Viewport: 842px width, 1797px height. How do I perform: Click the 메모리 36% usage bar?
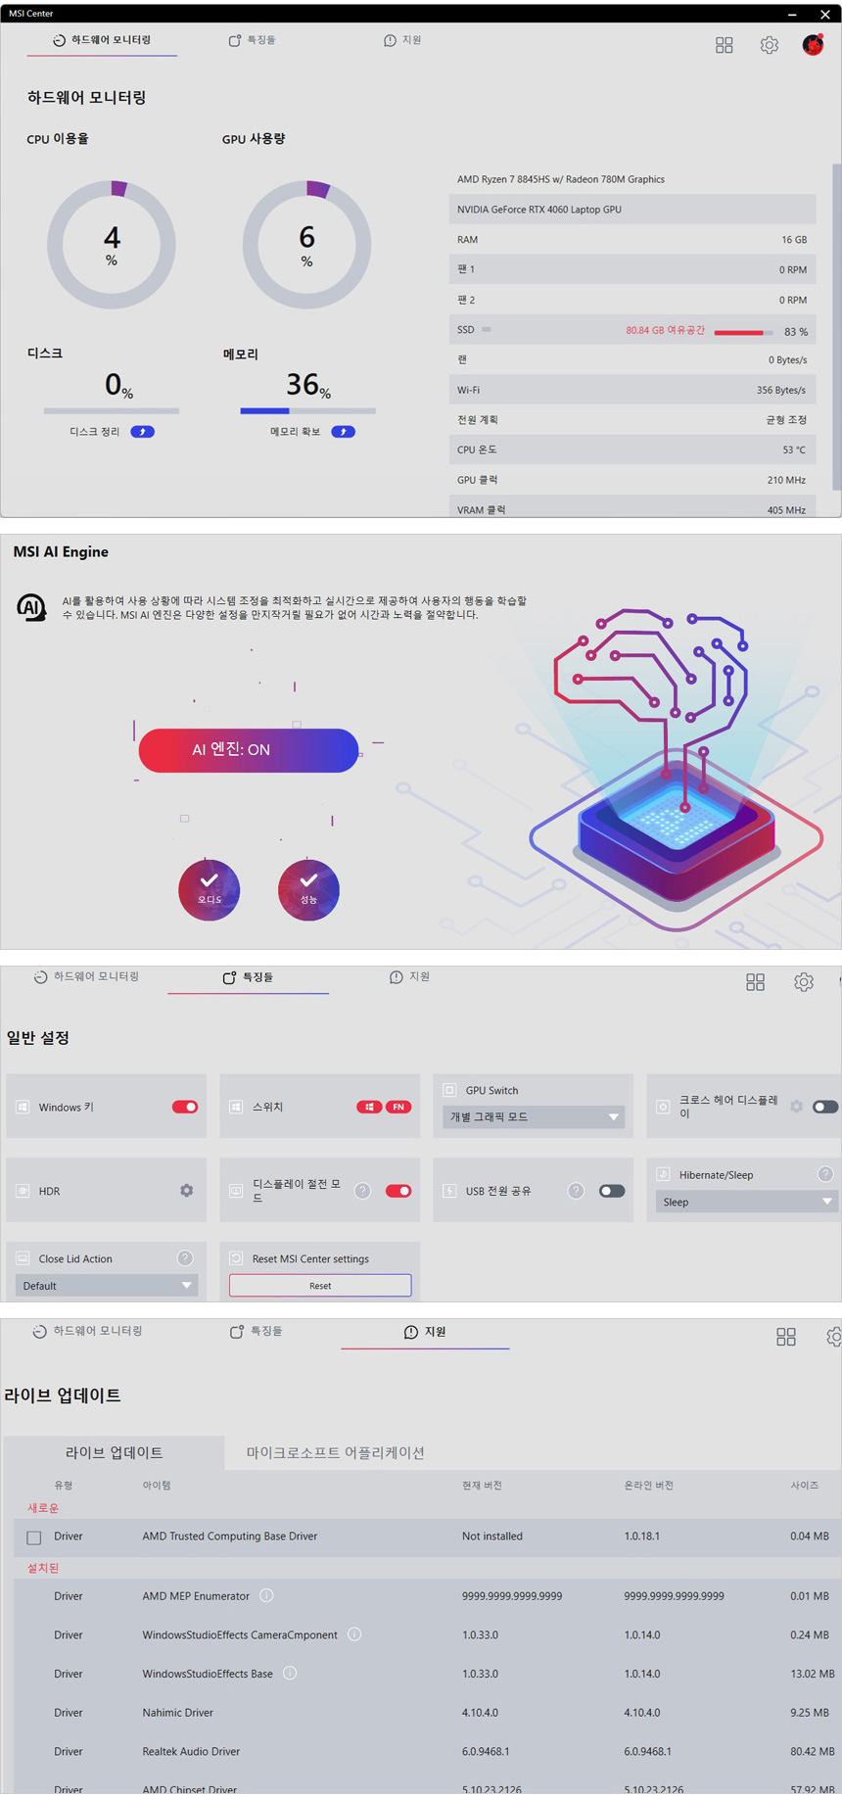307,411
